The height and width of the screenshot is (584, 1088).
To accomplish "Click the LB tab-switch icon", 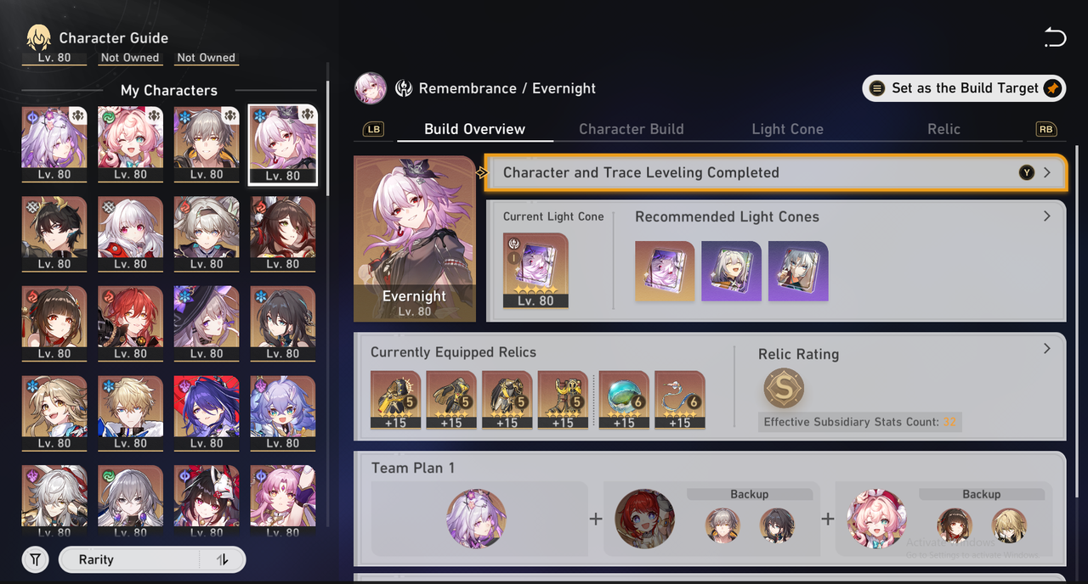I will [x=373, y=129].
